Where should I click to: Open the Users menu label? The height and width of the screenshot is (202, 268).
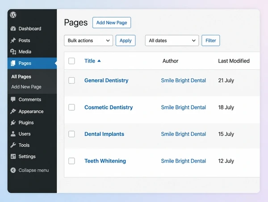click(25, 134)
